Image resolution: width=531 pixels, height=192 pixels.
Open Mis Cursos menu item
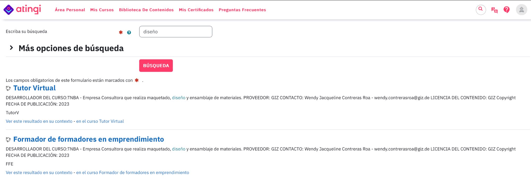tap(102, 10)
